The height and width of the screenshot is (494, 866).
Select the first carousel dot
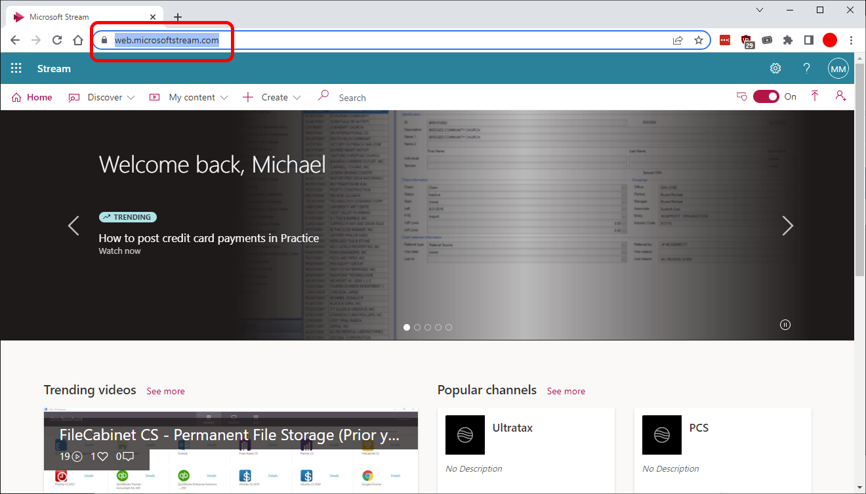[x=407, y=327]
